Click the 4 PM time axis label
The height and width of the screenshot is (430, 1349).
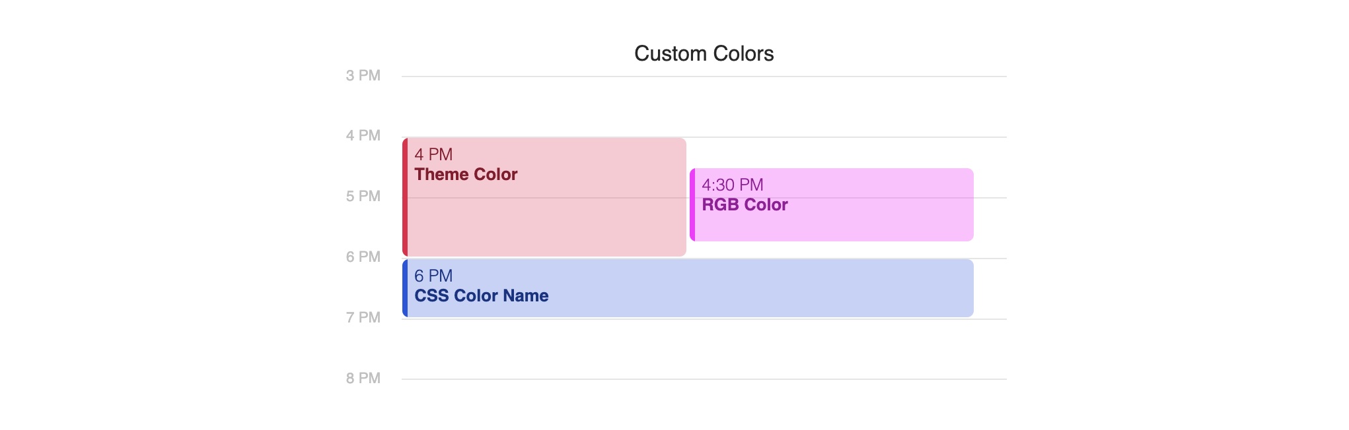(363, 135)
